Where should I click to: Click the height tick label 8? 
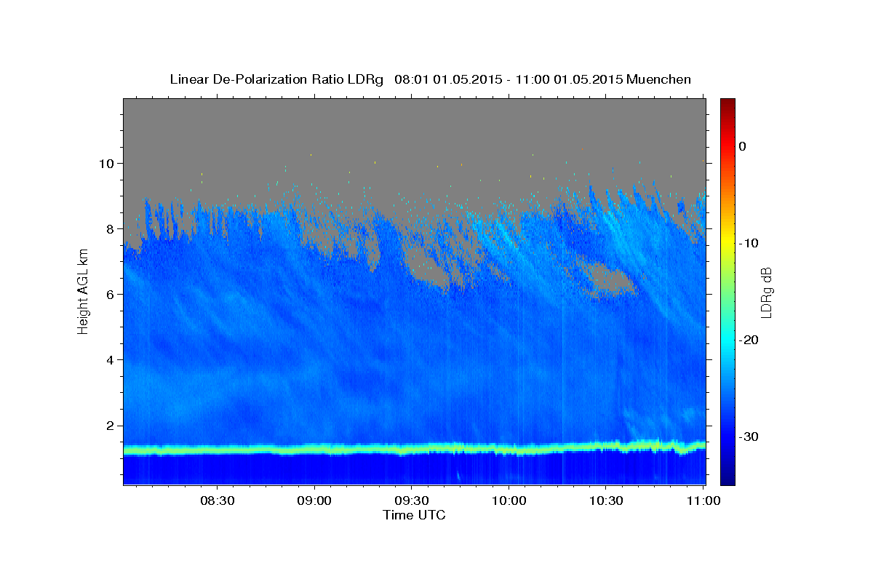[112, 228]
